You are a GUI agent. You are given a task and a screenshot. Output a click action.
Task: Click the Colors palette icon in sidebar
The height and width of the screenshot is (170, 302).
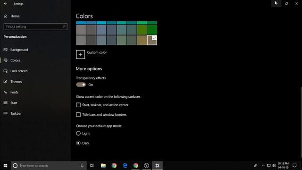(x=6, y=60)
